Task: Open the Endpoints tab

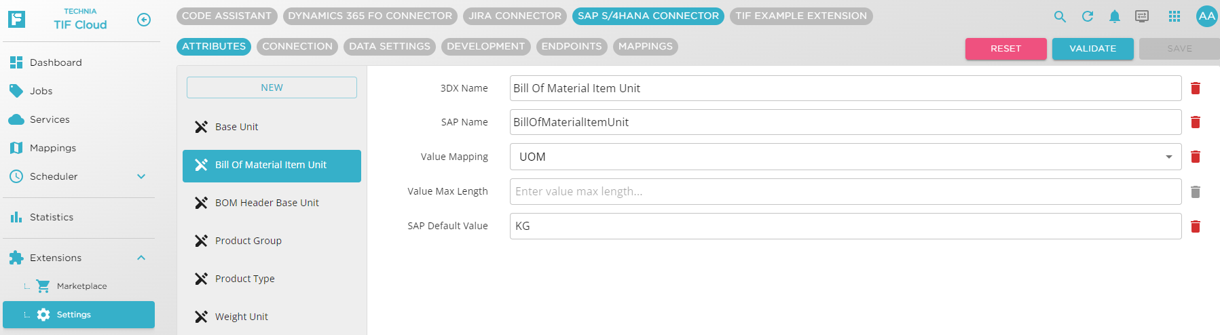Action: click(572, 46)
